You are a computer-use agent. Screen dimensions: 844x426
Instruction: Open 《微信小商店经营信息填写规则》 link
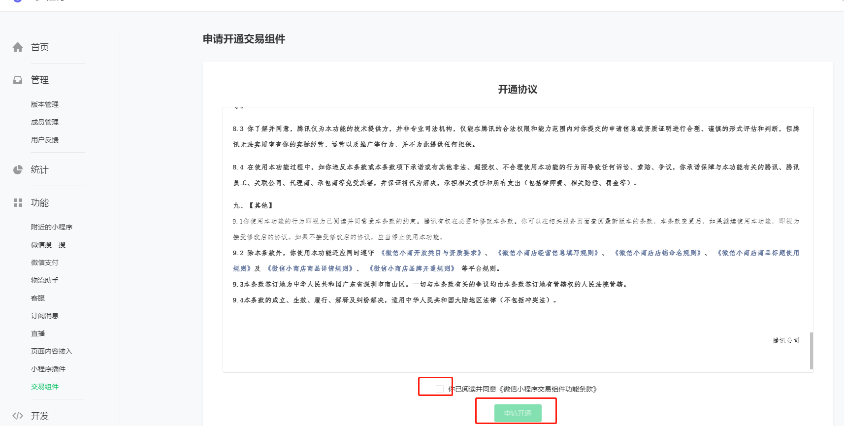click(548, 253)
